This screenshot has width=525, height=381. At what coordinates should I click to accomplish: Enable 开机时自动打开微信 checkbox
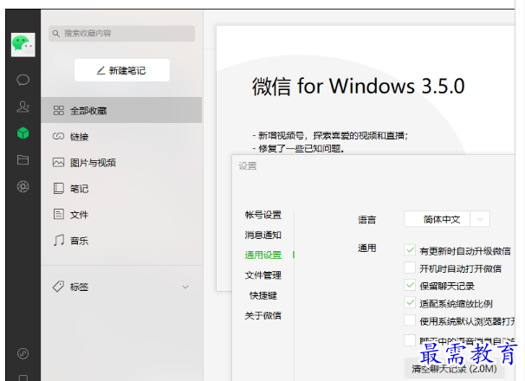410,268
